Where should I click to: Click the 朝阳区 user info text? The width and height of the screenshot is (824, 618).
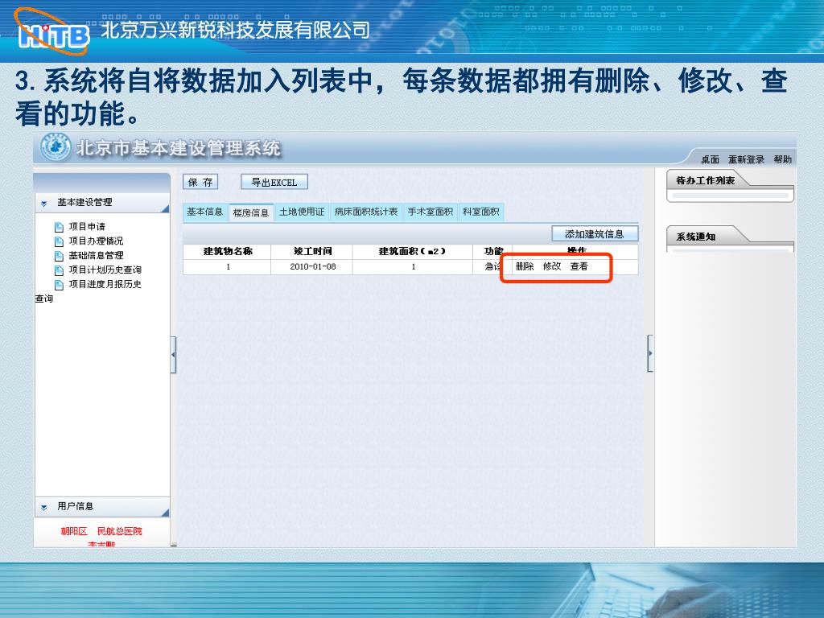pyautogui.click(x=74, y=531)
